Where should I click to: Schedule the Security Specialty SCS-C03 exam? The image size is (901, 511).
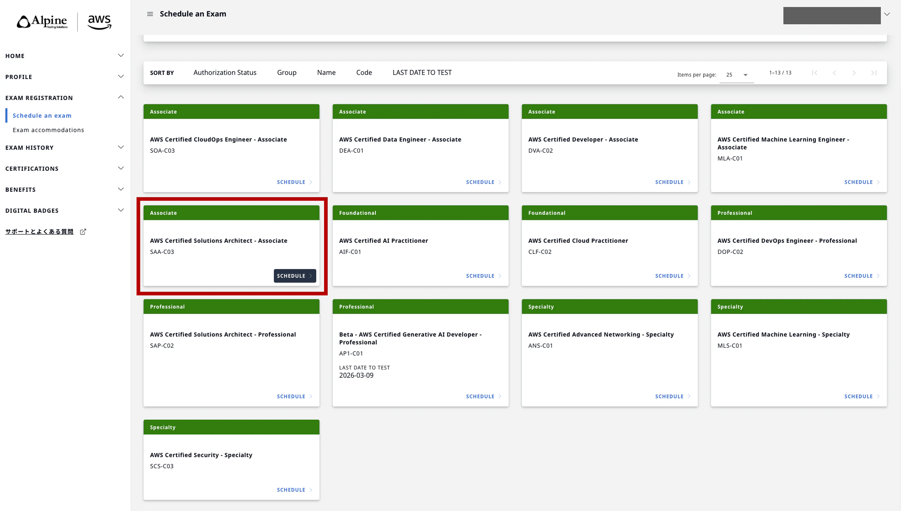tap(294, 490)
